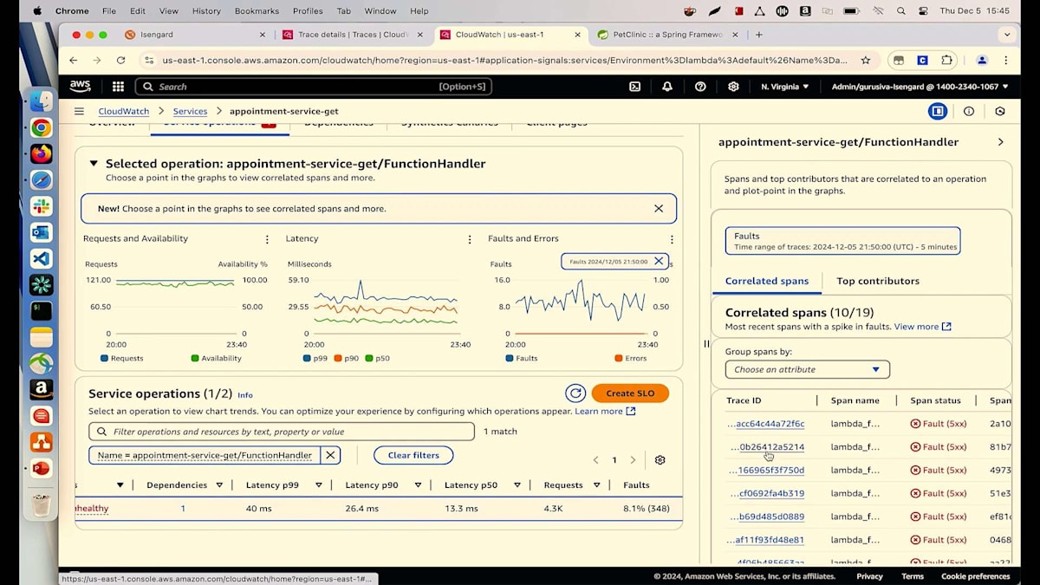Open the Admin account menu dropdown
Viewport: 1040px width, 585px height.
920,87
